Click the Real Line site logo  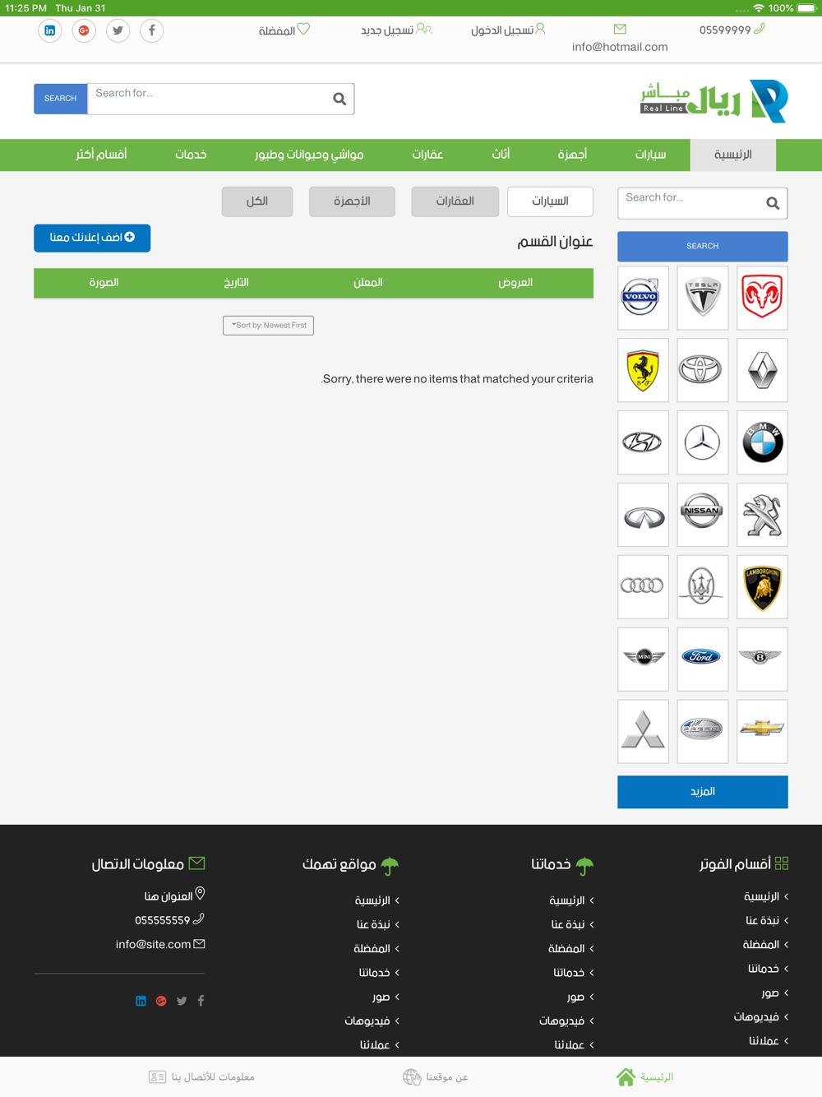pos(714,101)
